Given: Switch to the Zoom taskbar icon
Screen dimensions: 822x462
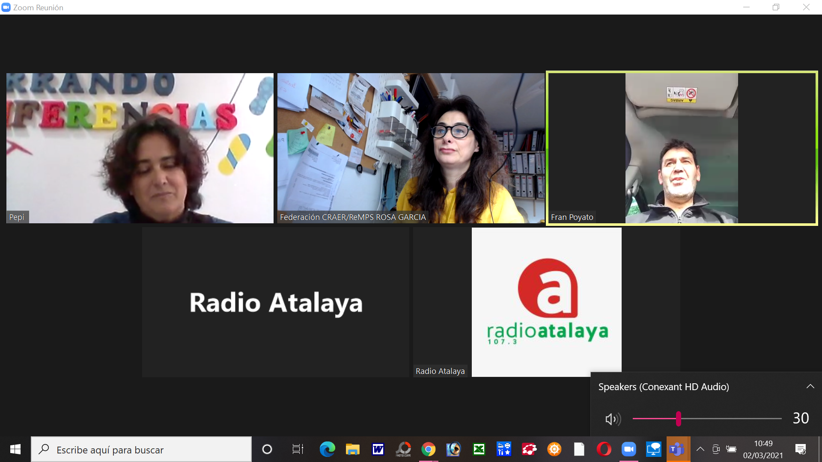Looking at the screenshot, I should tap(628, 449).
